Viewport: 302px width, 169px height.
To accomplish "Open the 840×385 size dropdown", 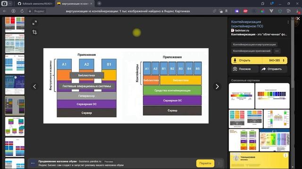I will click(275, 61).
